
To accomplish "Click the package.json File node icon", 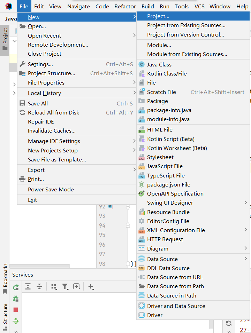I will tap(142, 184).
